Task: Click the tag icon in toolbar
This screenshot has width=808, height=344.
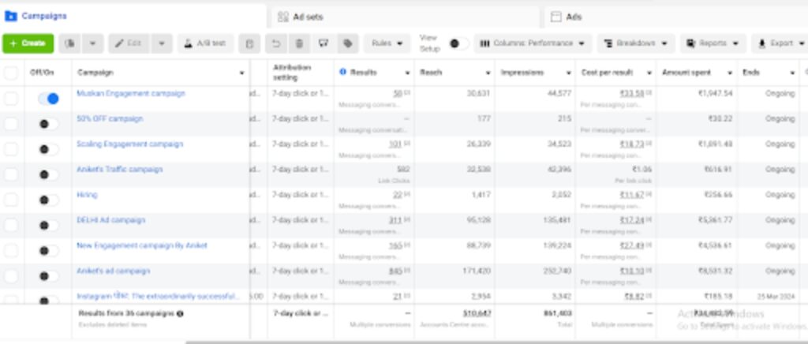Action: coord(348,43)
